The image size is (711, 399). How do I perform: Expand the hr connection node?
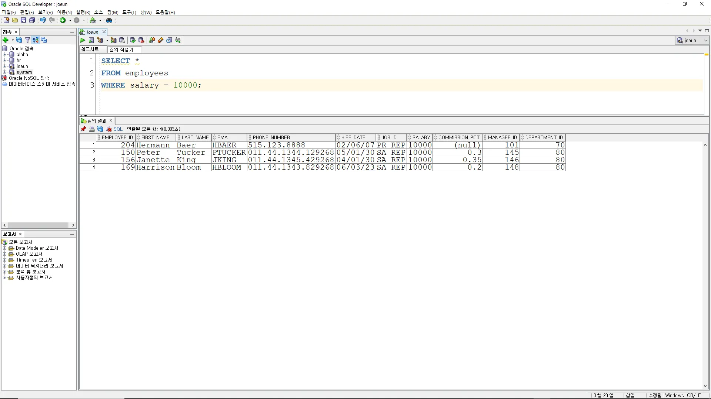click(5, 60)
